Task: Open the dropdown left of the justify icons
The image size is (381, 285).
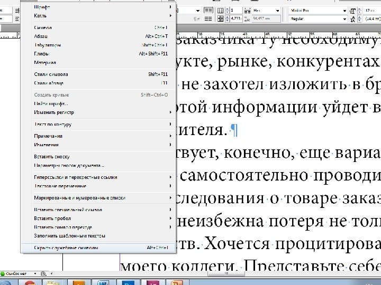Action: click(198, 11)
